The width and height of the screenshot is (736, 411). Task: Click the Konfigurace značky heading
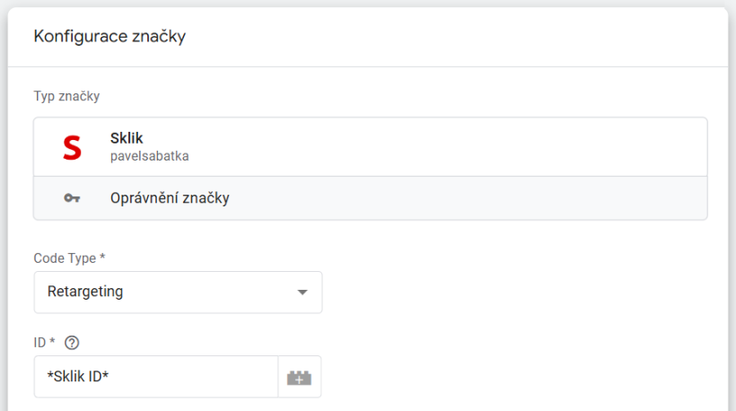(110, 37)
